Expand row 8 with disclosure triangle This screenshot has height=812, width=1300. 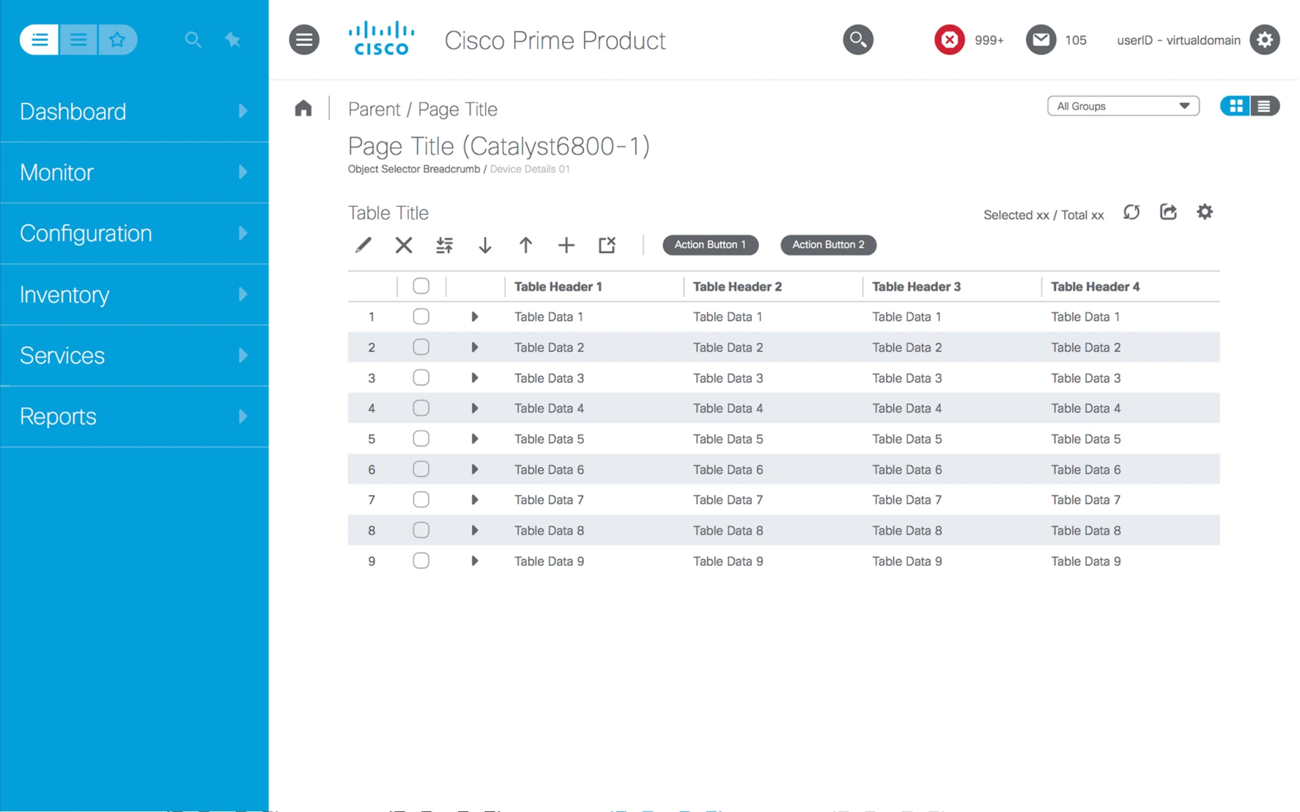click(474, 530)
